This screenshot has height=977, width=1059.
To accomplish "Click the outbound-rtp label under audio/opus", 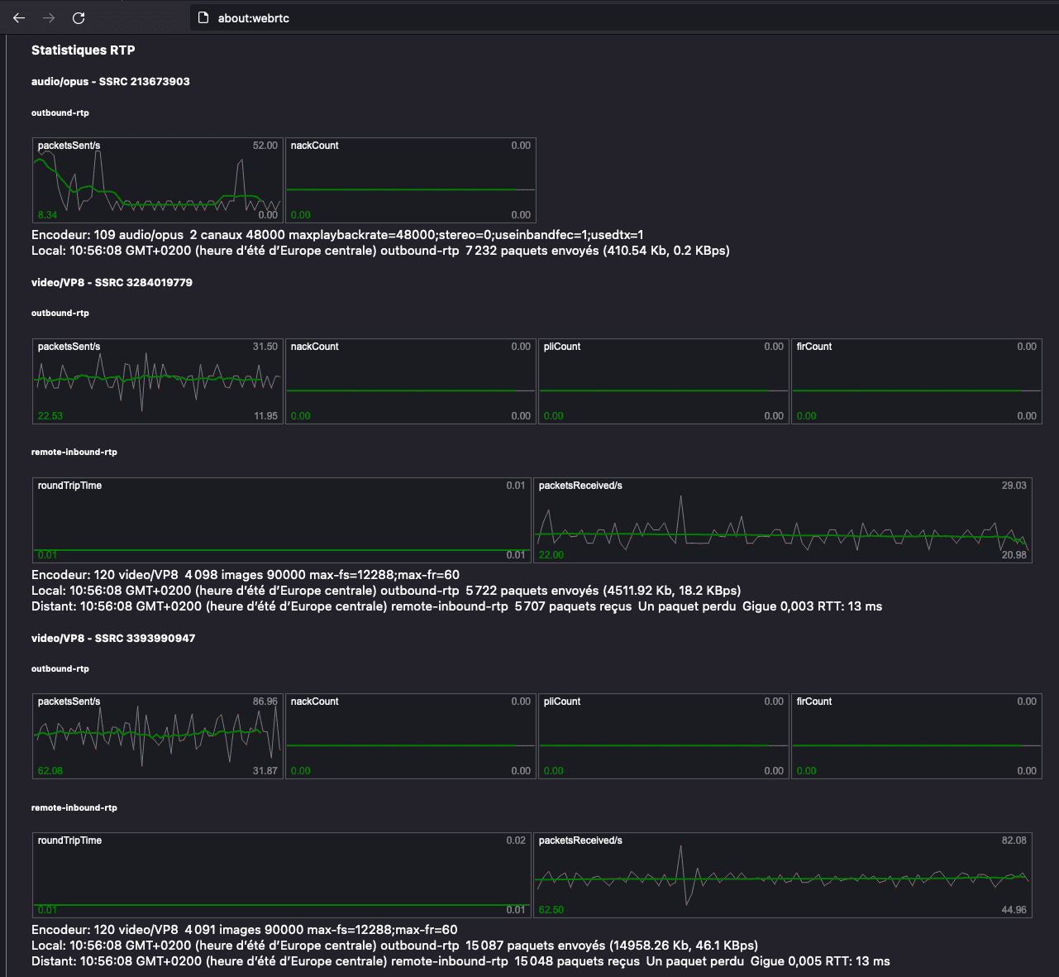I will (60, 113).
